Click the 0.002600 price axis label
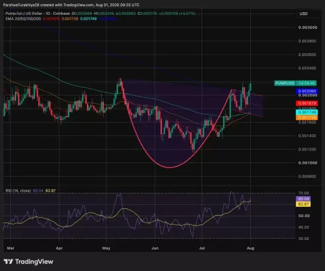 307,55
